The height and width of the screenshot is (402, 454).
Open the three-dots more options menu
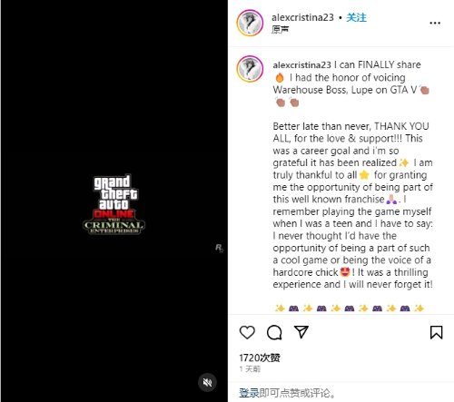click(435, 23)
